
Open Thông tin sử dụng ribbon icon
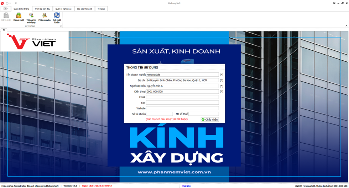point(31,15)
